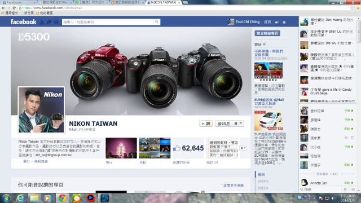Click the Facebook search input field
This screenshot has width=361, height=203.
[x=108, y=22]
